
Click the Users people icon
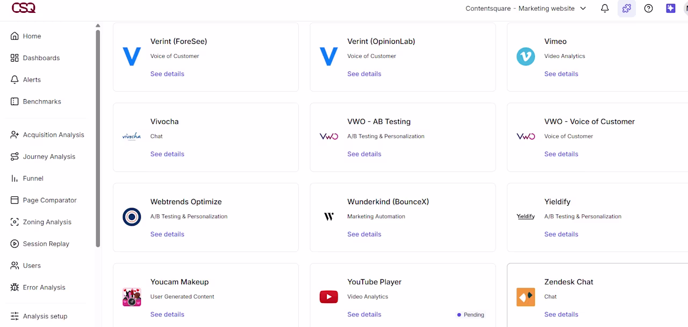click(x=15, y=265)
